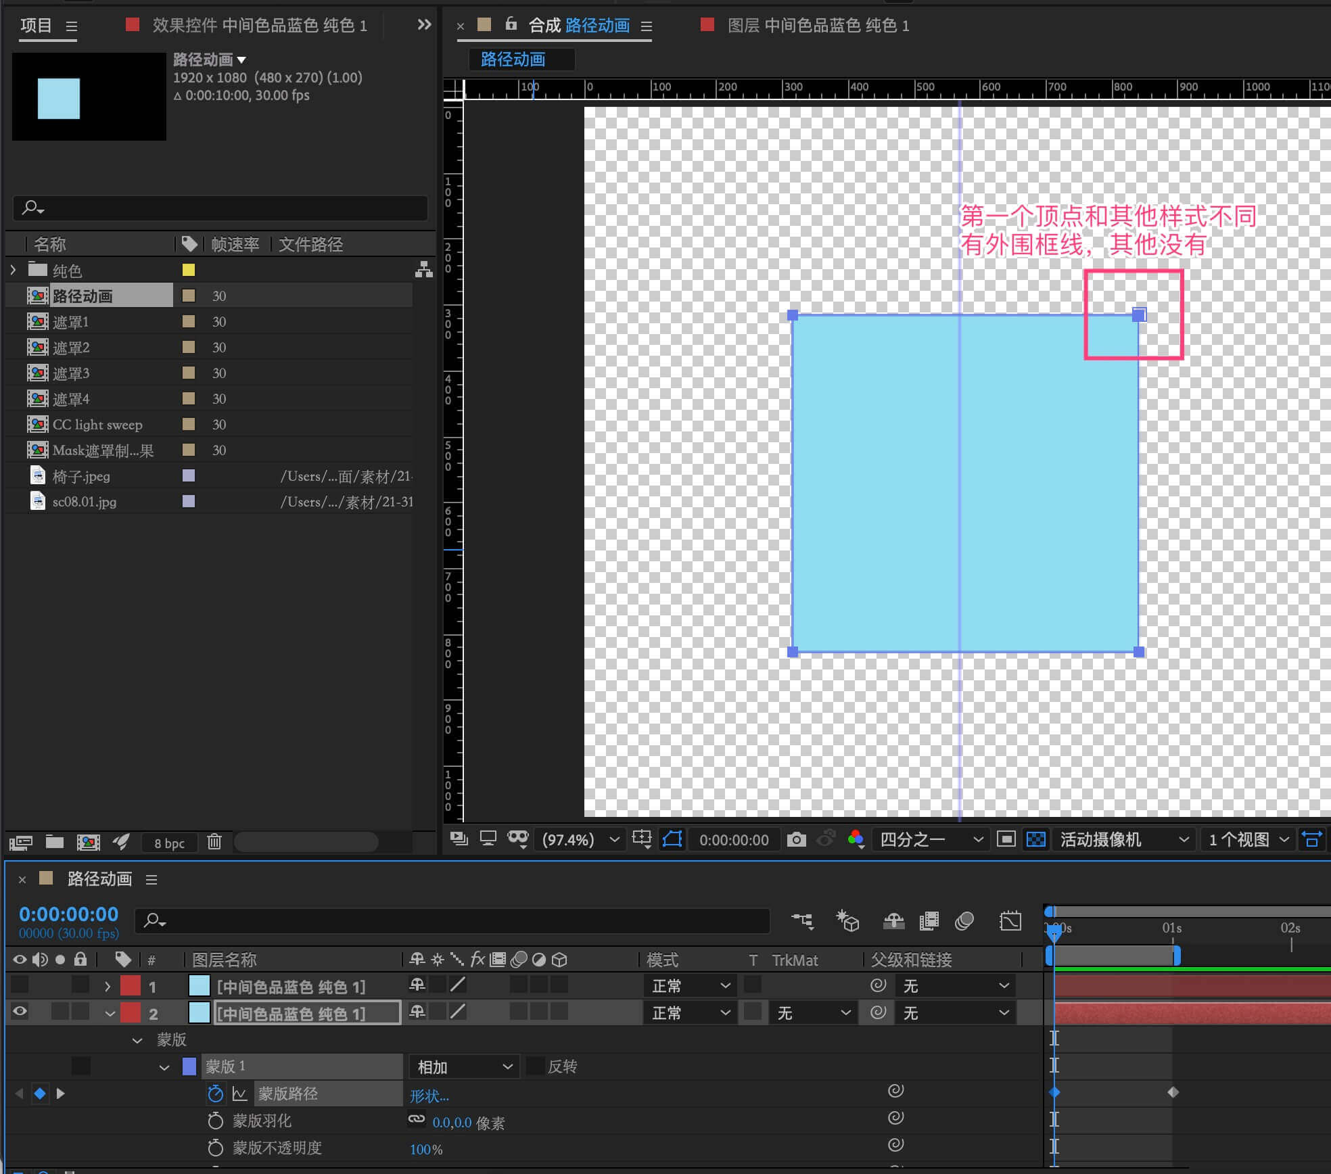Toggle the transparency grid button
This screenshot has height=1174, width=1331.
point(1035,839)
